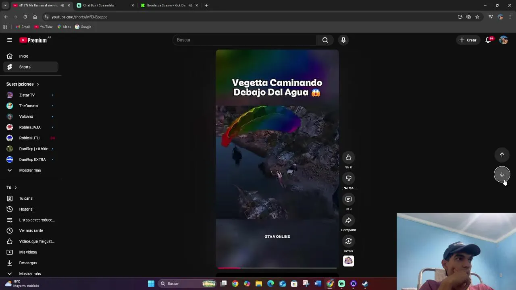
Task: Install app icon in address bar
Action: tap(460, 17)
